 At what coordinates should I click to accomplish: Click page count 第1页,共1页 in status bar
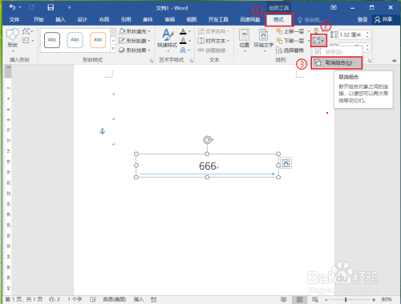click(24, 299)
